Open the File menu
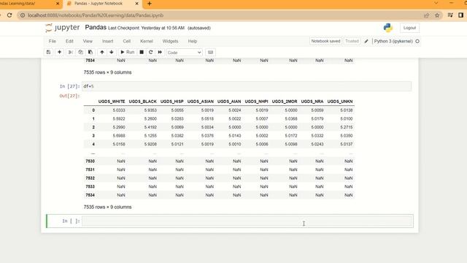 point(52,41)
